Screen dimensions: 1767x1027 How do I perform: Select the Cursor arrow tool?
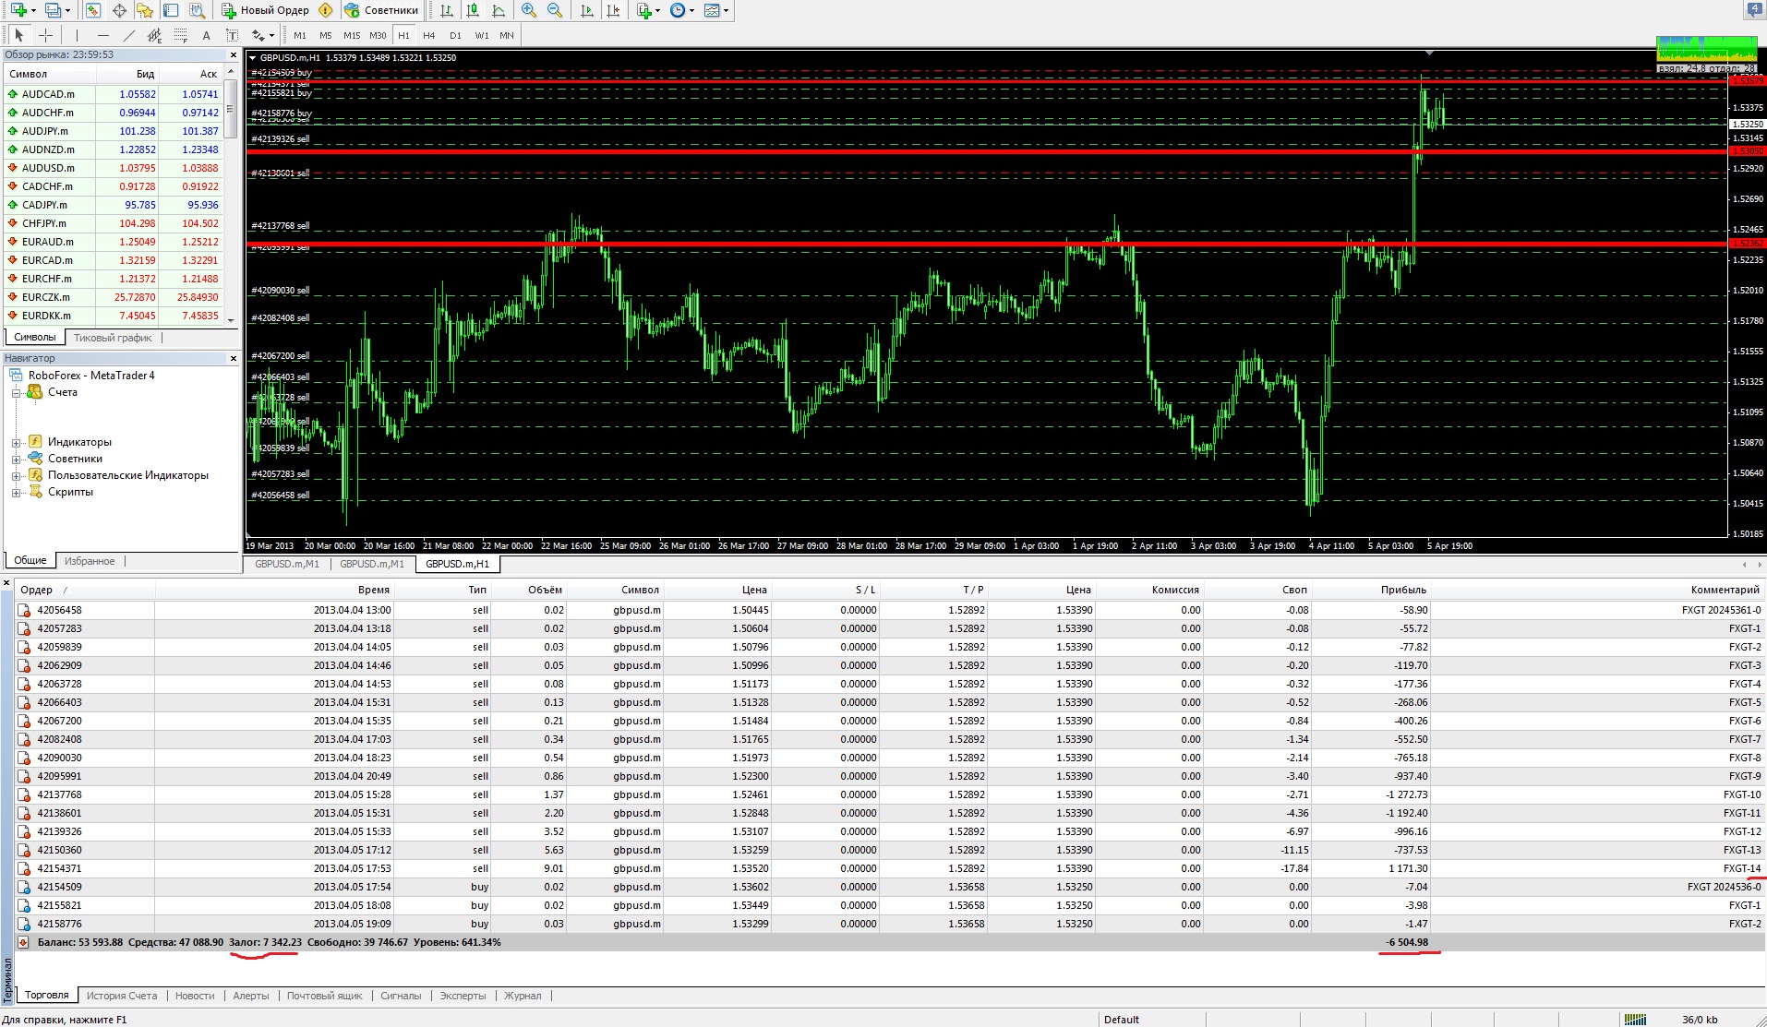pos(19,35)
